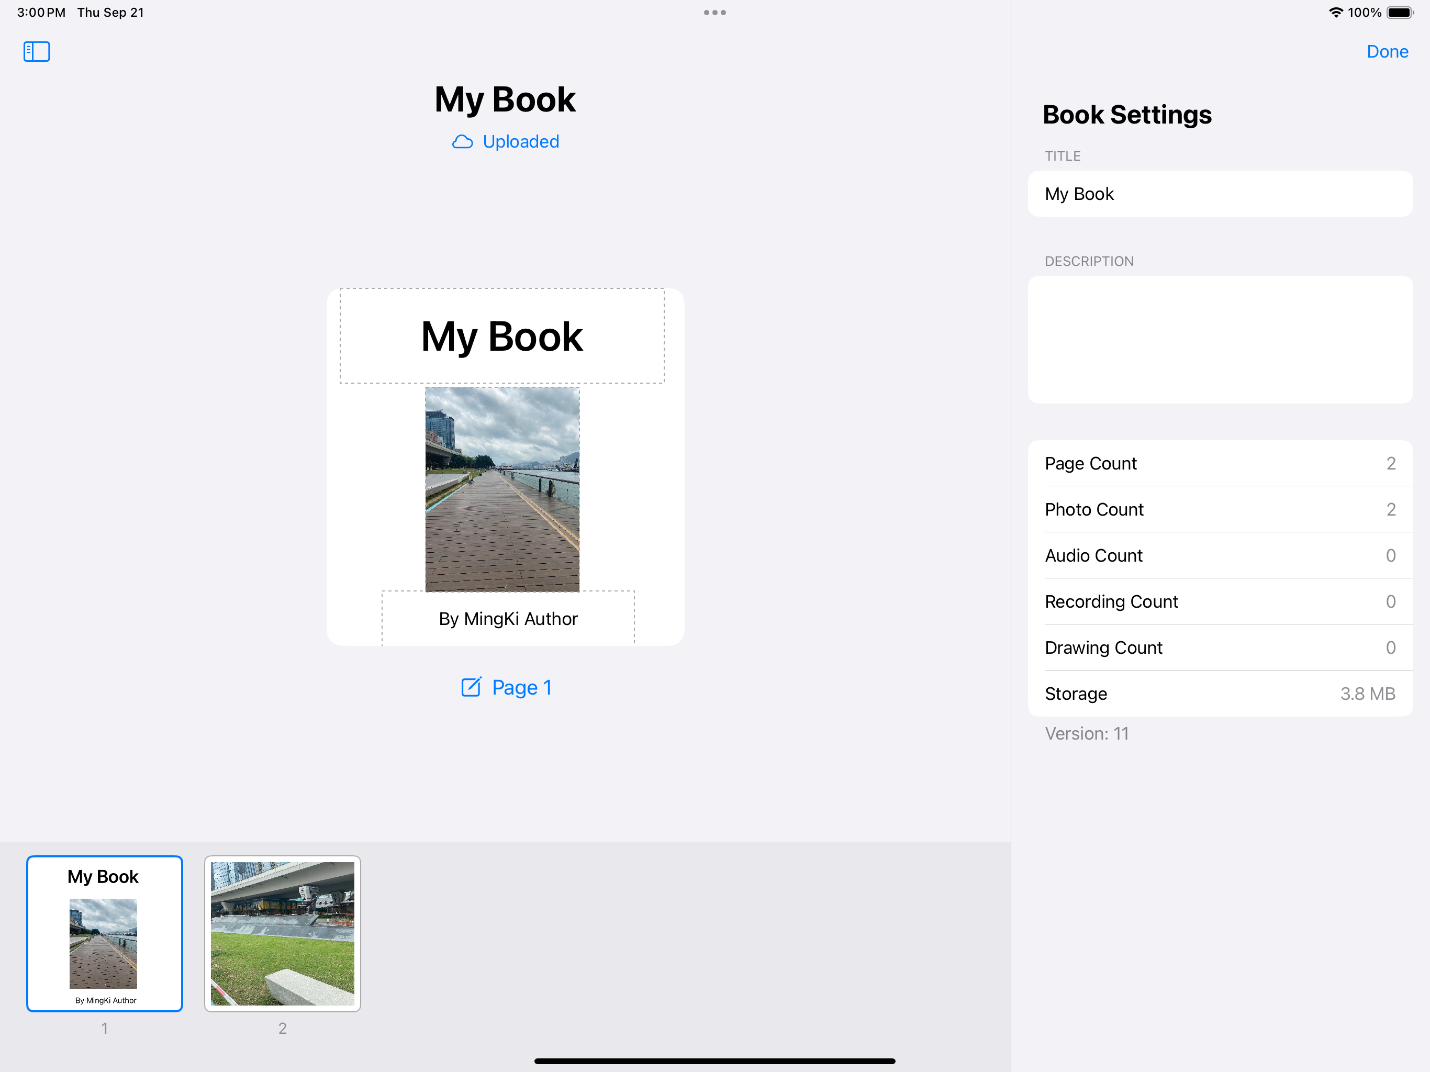The height and width of the screenshot is (1072, 1430).
Task: Tap the Book Settings heading
Action: pos(1127,115)
